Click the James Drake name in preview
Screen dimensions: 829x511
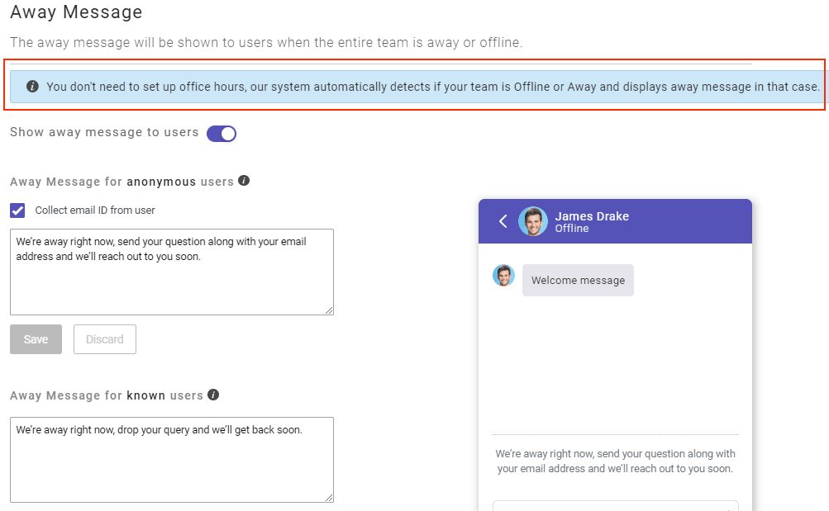coord(592,216)
